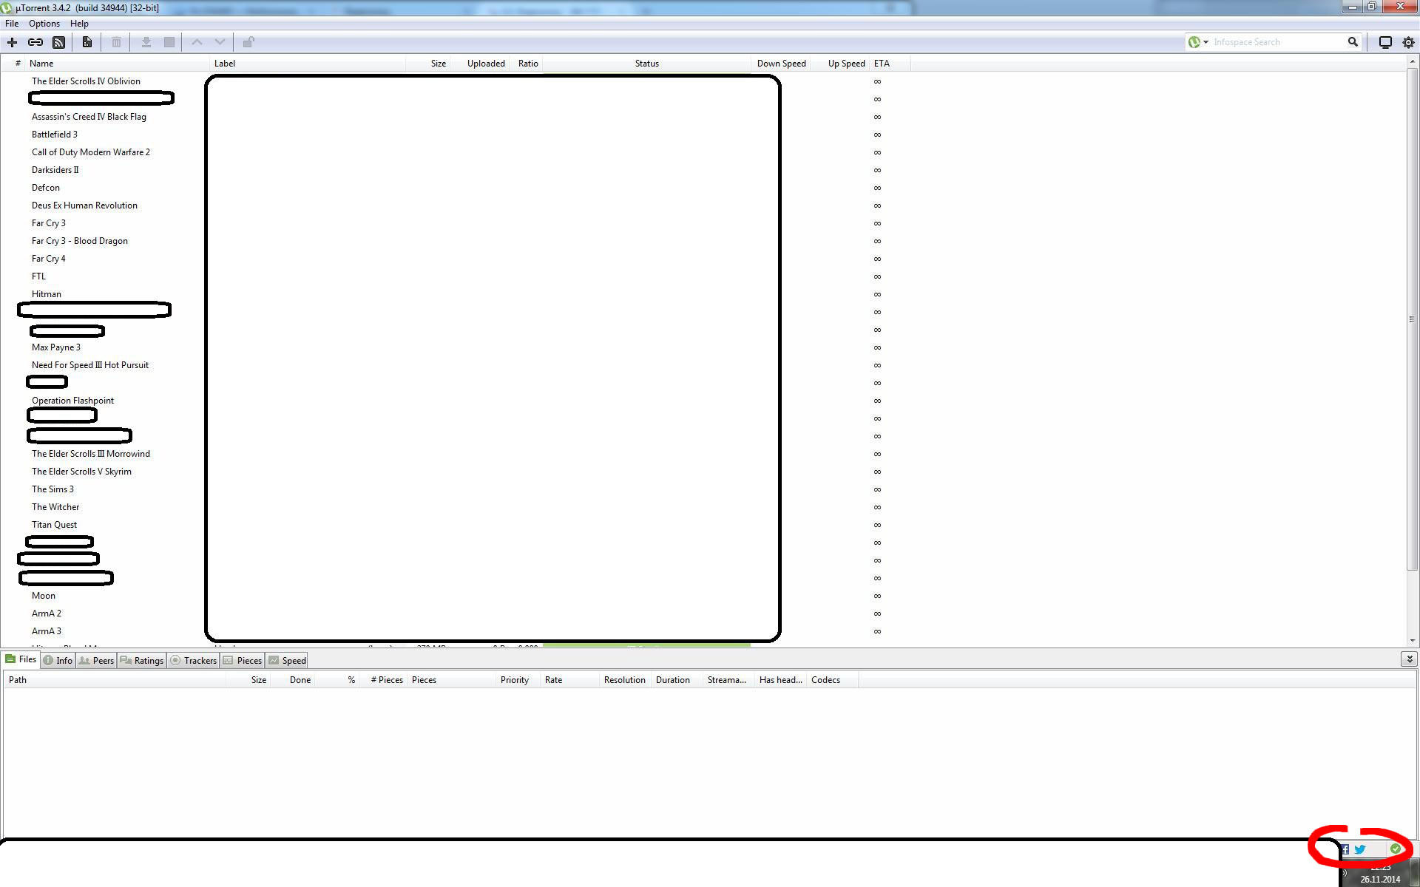Select the Max Payne 3 torrent

(55, 347)
